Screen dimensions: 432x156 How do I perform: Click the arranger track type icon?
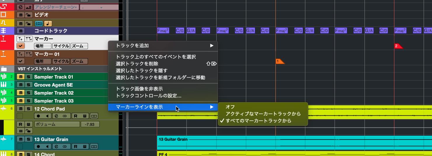[4, 7]
